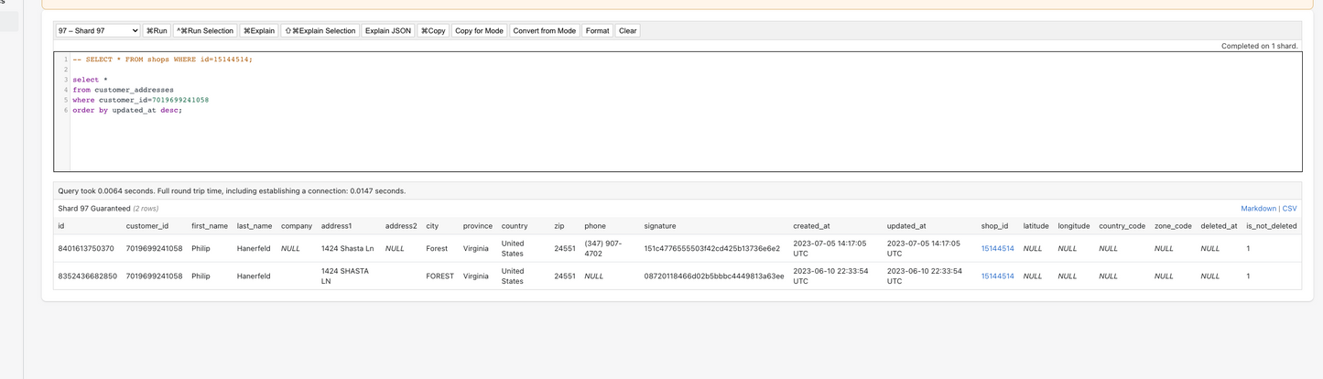Open shop_id 15144514 link in second row
The image size is (1323, 379).
[997, 276]
